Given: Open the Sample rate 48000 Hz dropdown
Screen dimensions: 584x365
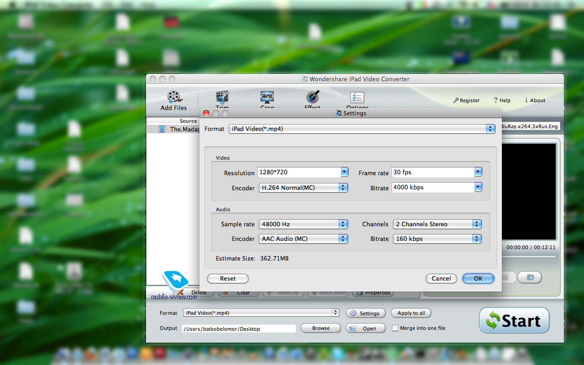Looking at the screenshot, I should point(303,224).
